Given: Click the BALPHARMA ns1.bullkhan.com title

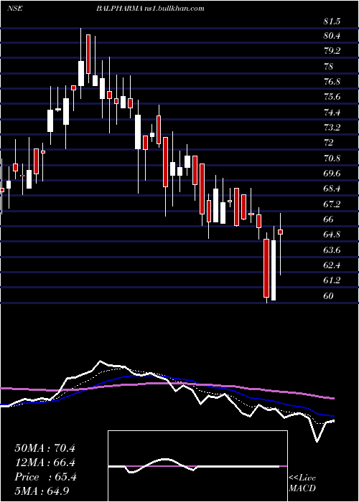Looking at the screenshot, I should (150, 9).
